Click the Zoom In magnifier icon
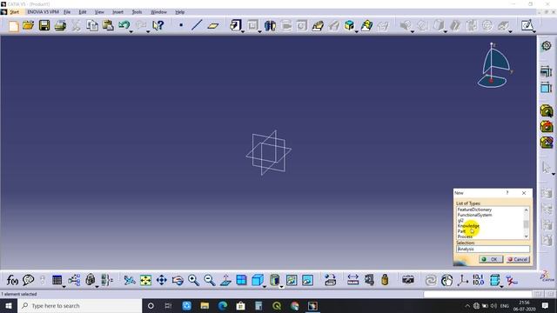The height and width of the screenshot is (313, 557). click(193, 280)
